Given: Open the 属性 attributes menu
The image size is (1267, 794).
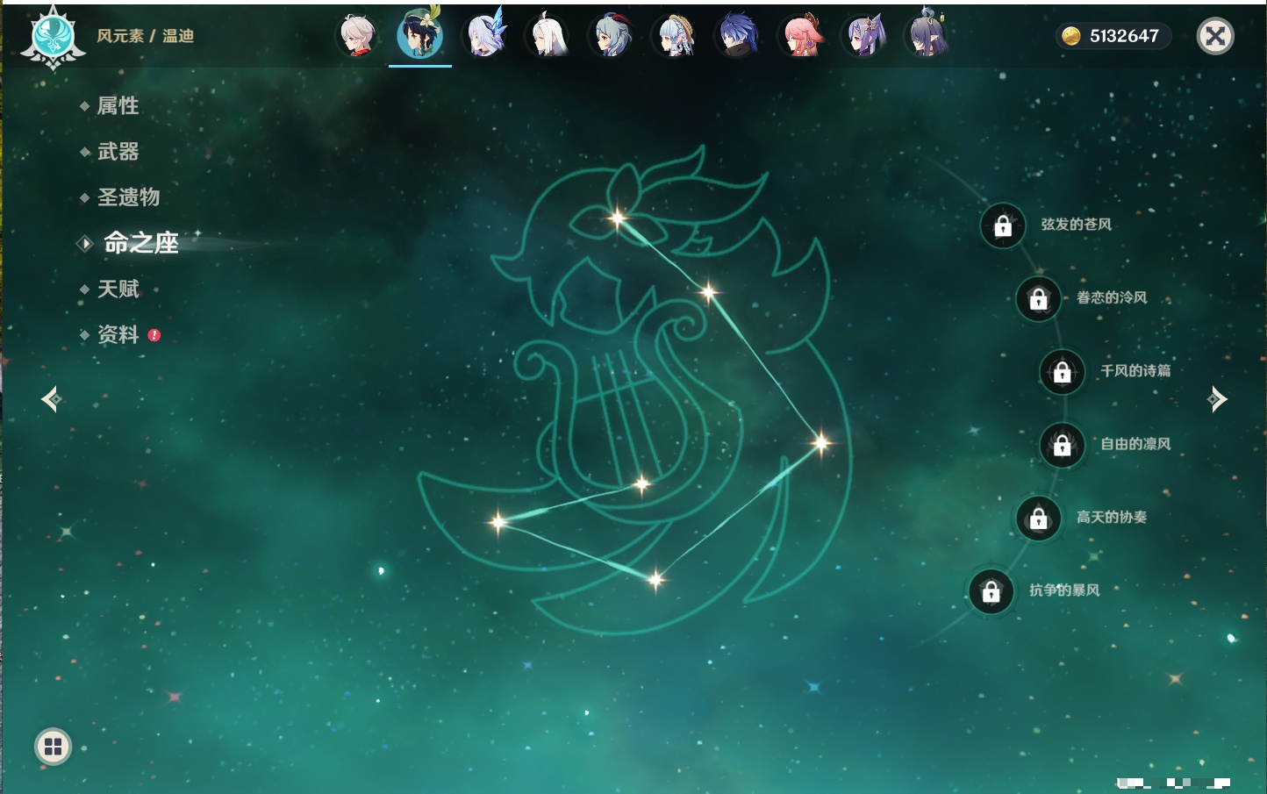Looking at the screenshot, I should coord(118,106).
